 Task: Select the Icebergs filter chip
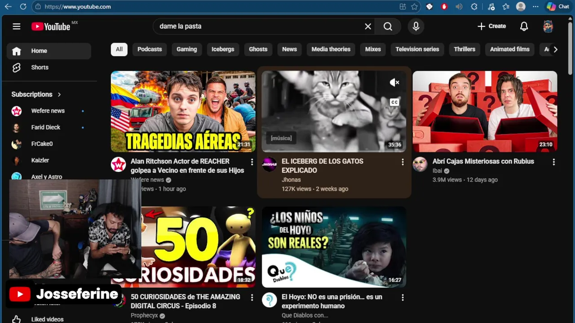coord(223,49)
